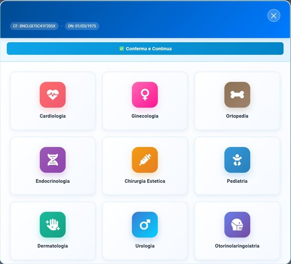Pick the Otorinolaringoiatria text label
Viewport: 291px width, 264px height.
(x=237, y=246)
